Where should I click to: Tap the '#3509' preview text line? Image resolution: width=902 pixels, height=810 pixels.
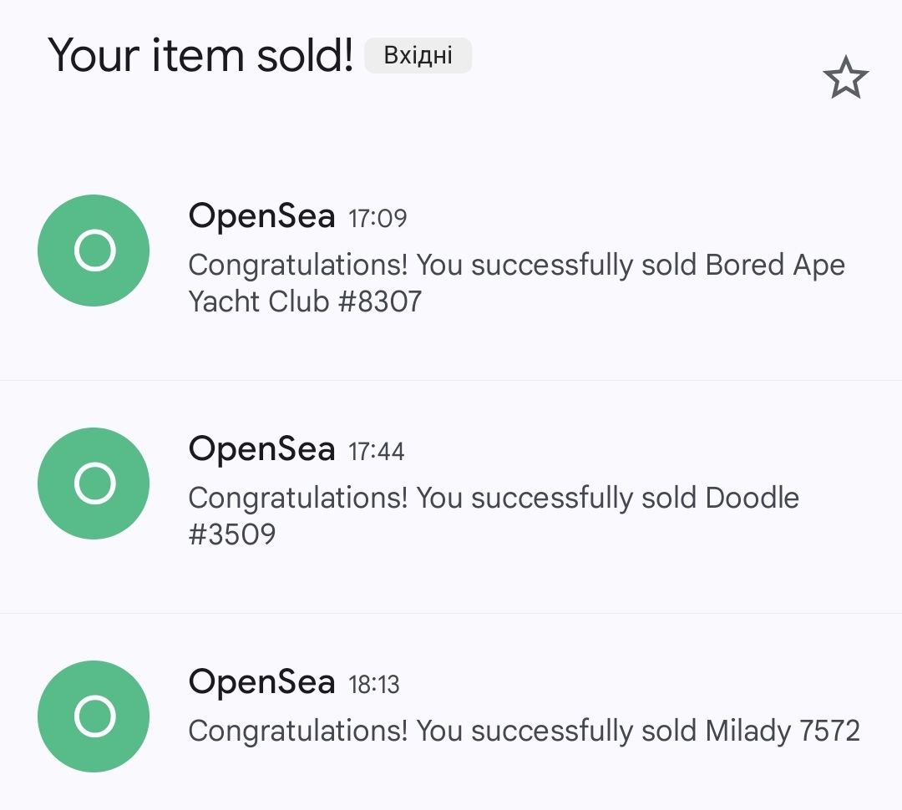(232, 534)
